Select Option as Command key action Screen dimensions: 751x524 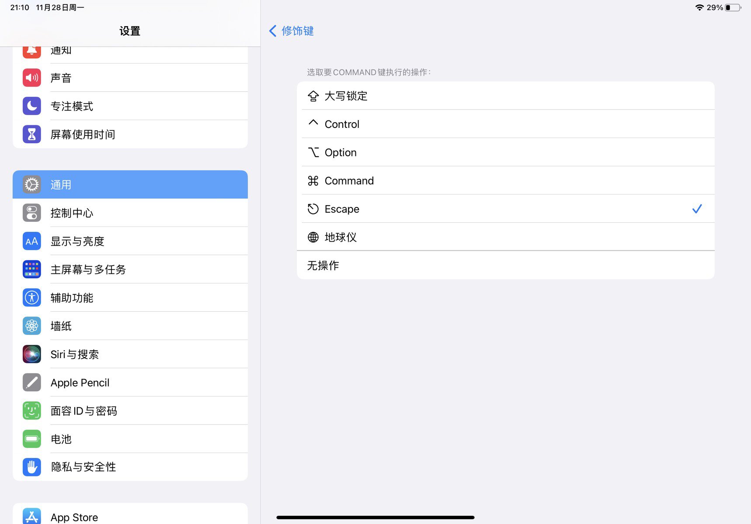point(506,152)
